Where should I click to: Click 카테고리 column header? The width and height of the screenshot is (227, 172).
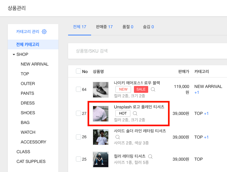[201, 71]
